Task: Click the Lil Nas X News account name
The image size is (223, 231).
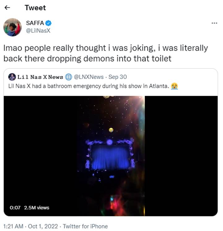Action: coord(40,77)
